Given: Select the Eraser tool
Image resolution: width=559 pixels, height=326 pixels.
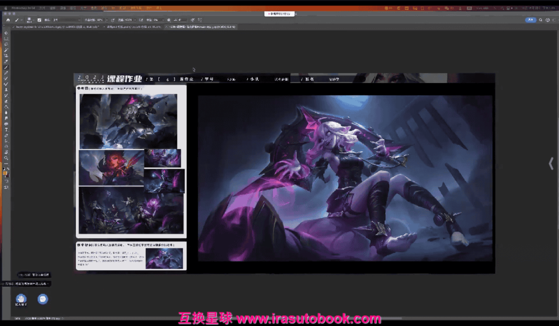Looking at the screenshot, I should pyautogui.click(x=6, y=102).
